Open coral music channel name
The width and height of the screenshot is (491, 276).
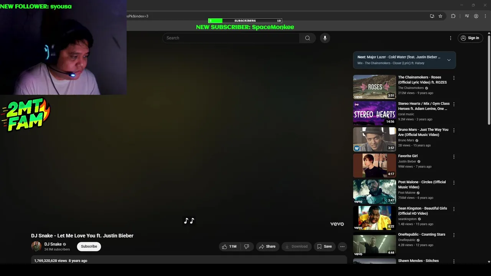(x=406, y=114)
